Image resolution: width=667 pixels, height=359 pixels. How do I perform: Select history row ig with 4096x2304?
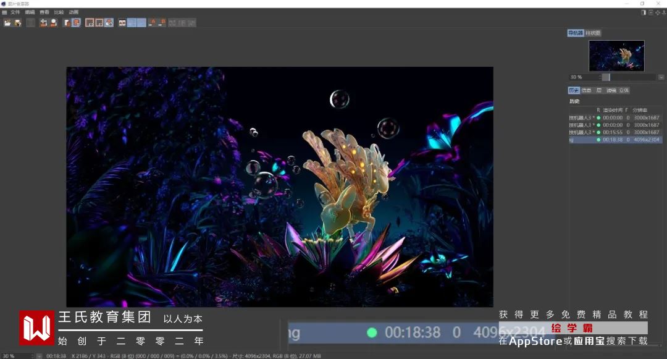pos(615,140)
